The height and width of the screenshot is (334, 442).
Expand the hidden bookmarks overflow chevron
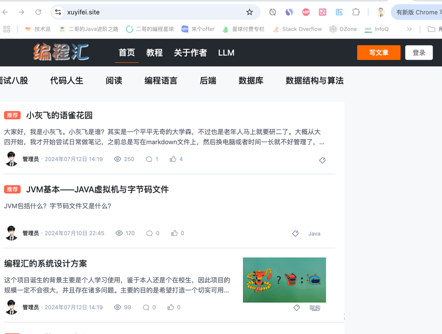pos(409,29)
